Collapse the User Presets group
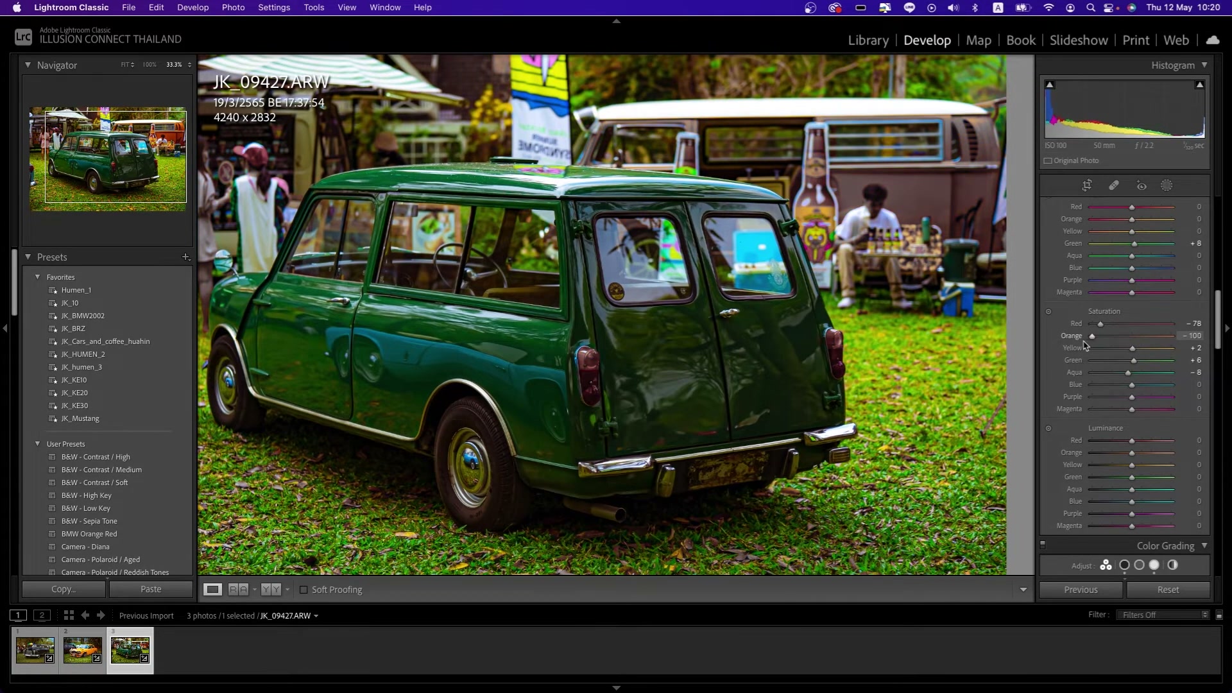Viewport: 1232px width, 693px height. [37, 444]
